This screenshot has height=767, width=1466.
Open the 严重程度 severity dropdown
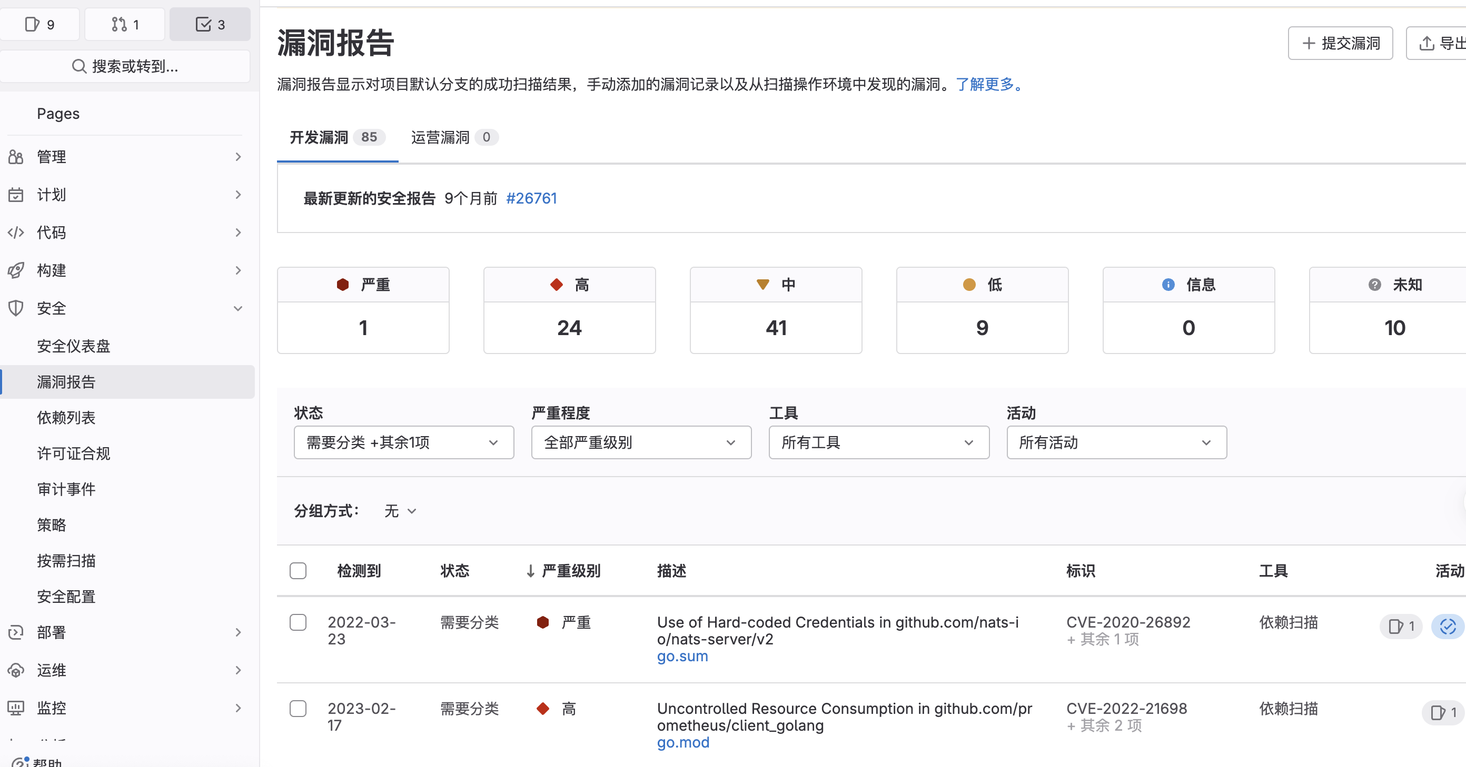641,442
